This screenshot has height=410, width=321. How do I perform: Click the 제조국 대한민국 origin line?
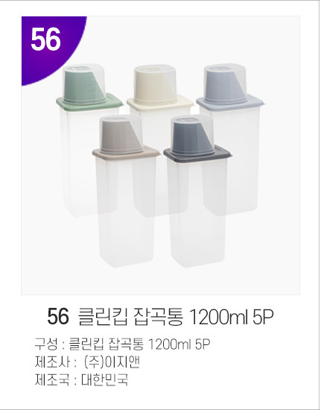pos(81,379)
